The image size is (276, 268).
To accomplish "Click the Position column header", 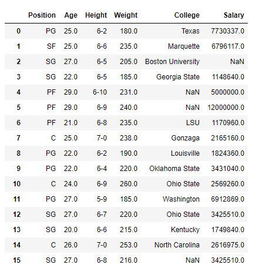I will (x=42, y=15).
